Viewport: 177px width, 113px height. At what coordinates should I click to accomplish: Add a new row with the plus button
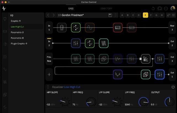pyautogui.click(x=49, y=74)
